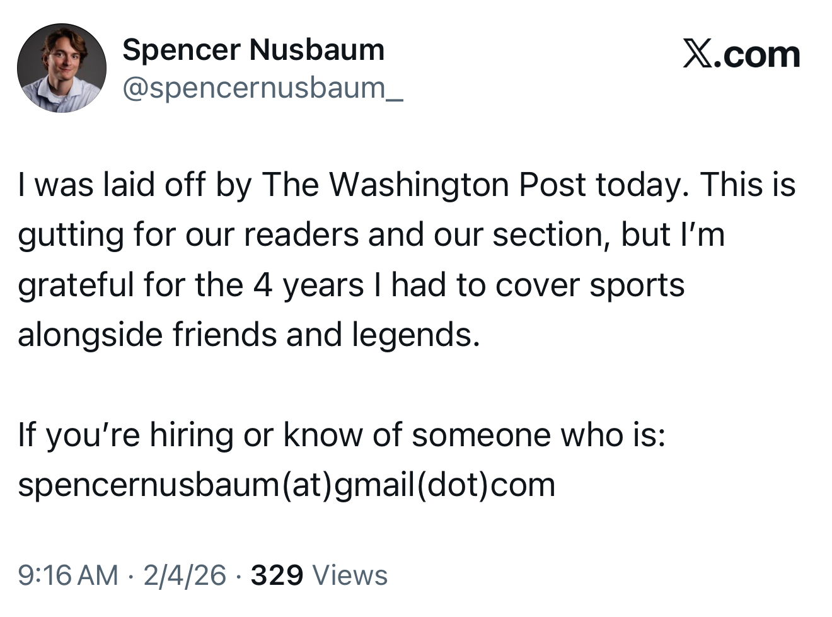Click the phrase "alongside friends and legends."

249,334
